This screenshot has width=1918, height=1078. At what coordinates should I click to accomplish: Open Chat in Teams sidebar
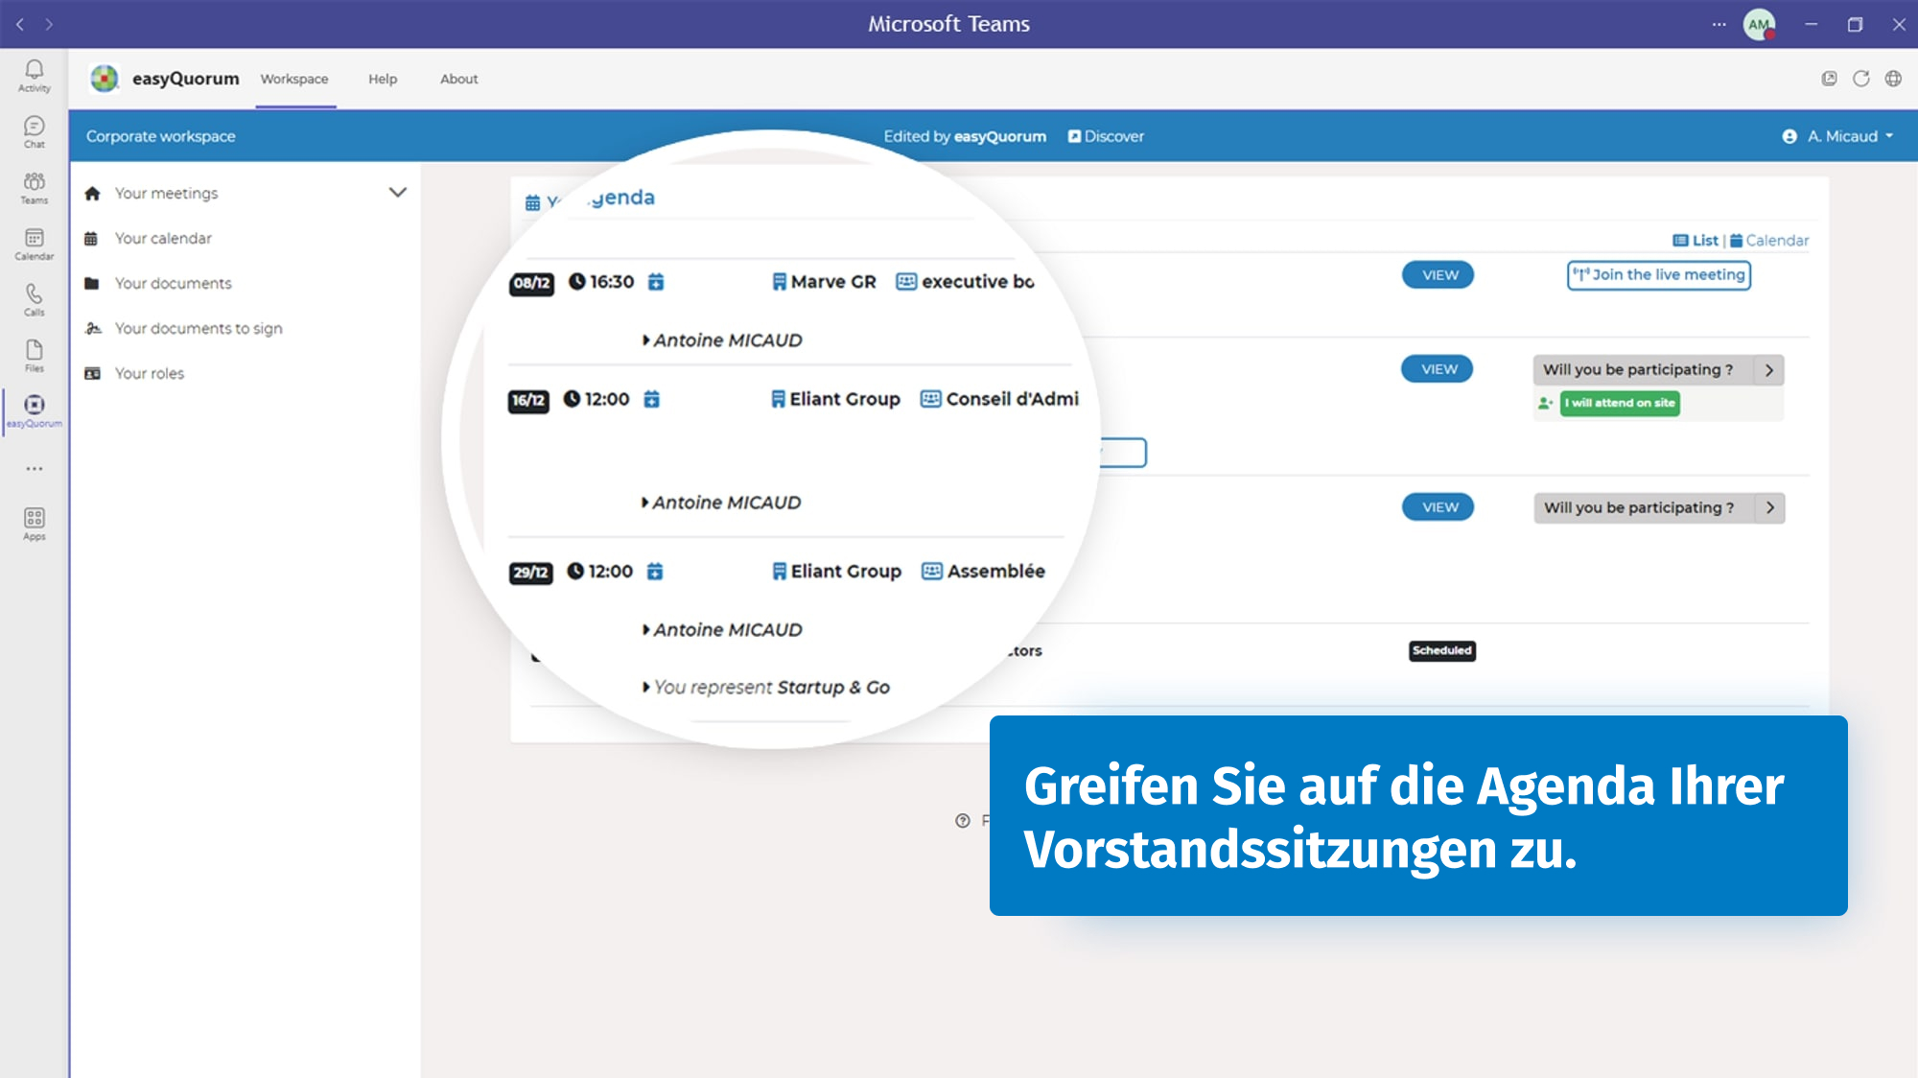34,131
